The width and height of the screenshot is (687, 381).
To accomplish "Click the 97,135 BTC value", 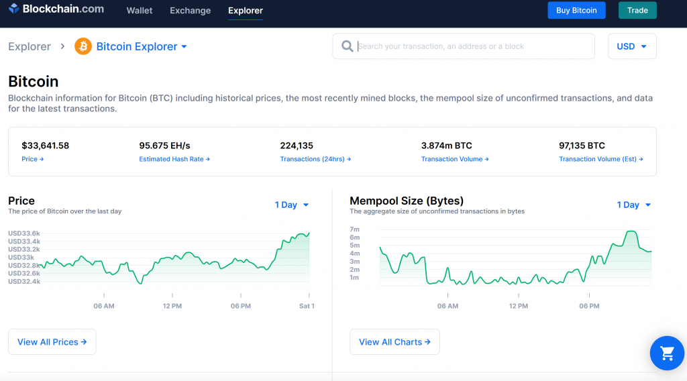I will [582, 146].
